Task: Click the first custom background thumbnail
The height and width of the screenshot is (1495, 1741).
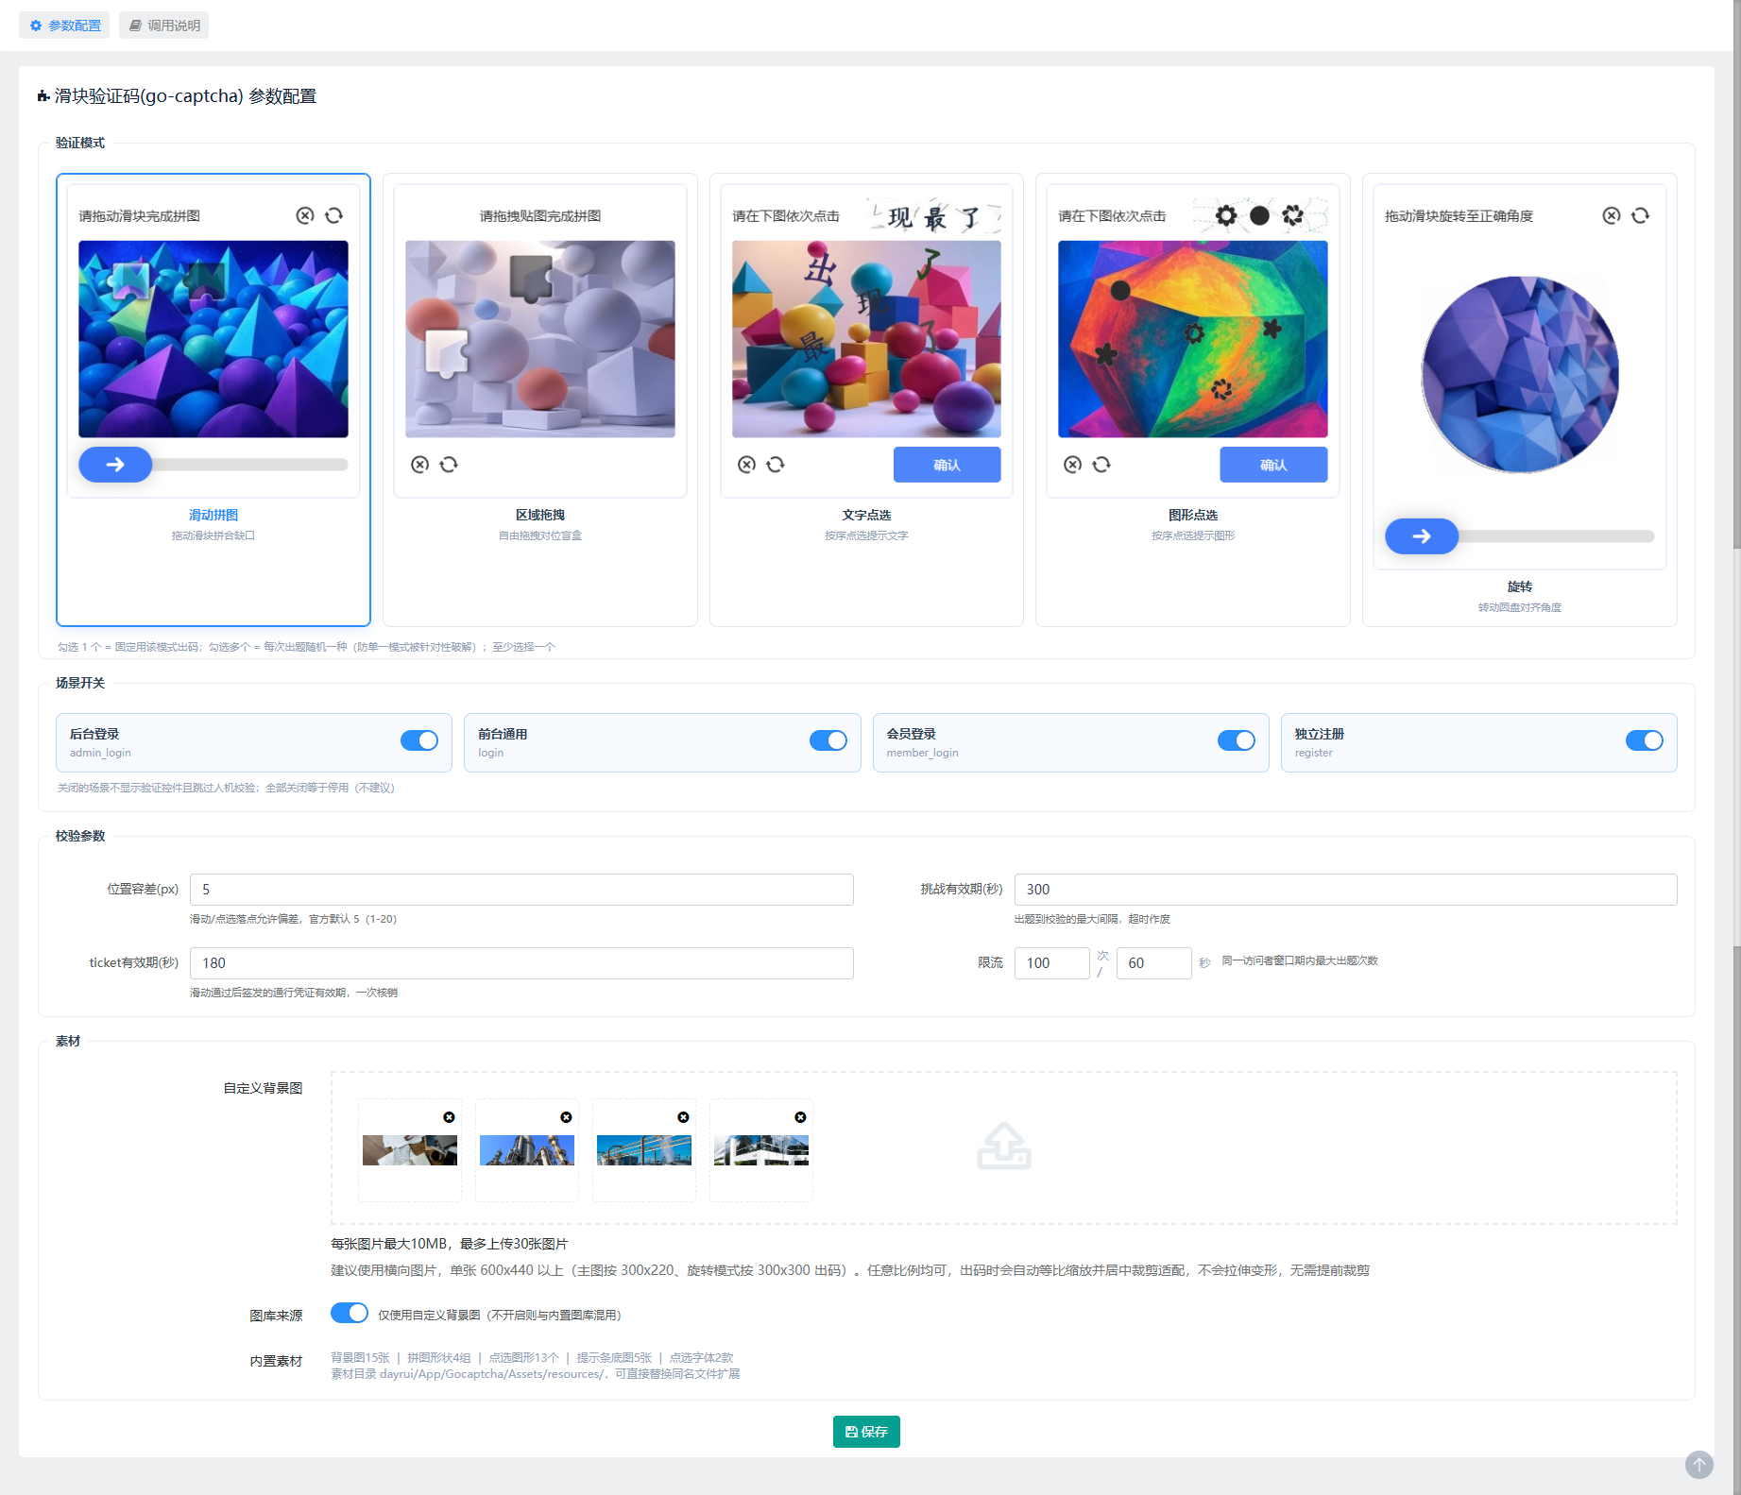Action: tap(410, 1150)
